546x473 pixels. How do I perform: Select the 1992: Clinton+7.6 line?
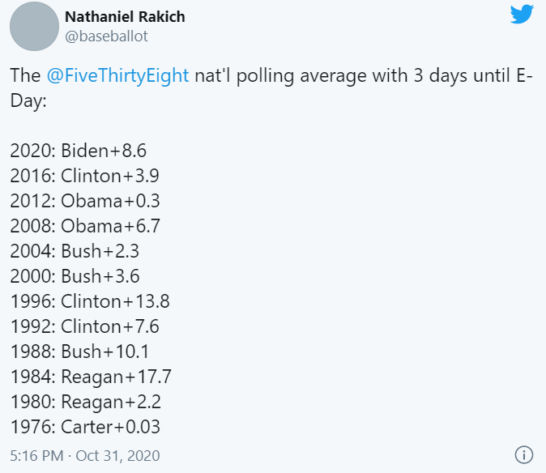pos(85,326)
